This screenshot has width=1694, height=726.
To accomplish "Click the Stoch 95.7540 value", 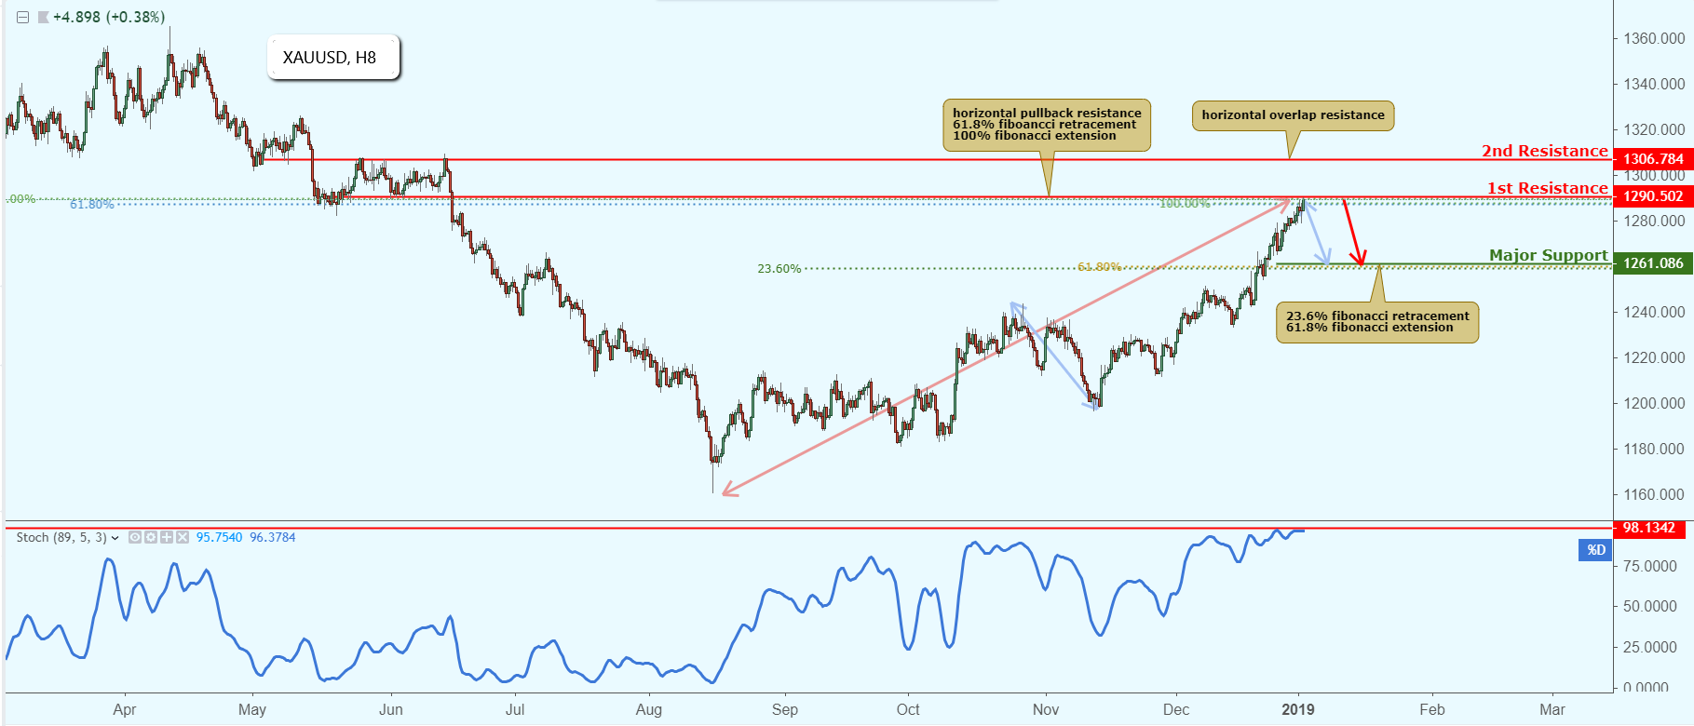I will pyautogui.click(x=219, y=537).
